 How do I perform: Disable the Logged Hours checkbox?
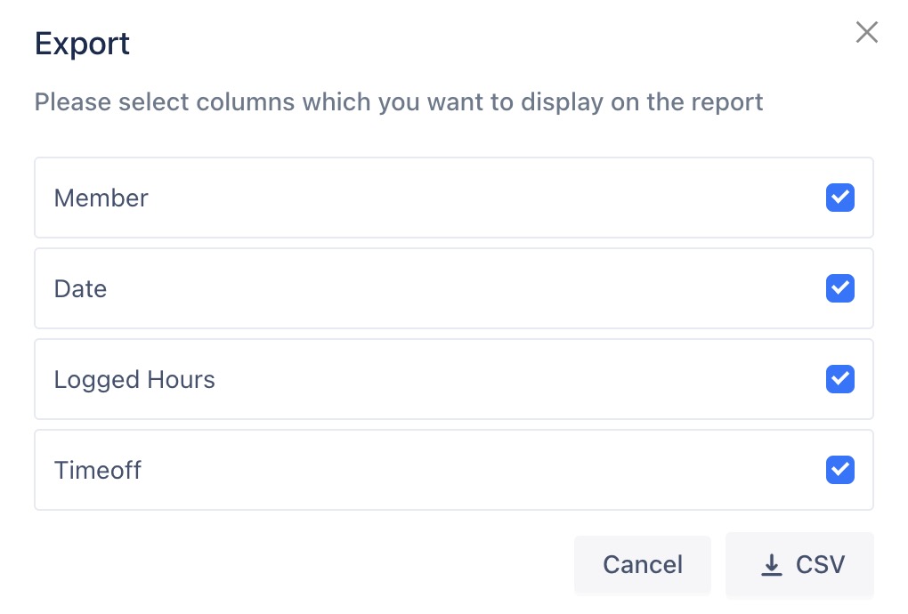(x=839, y=379)
